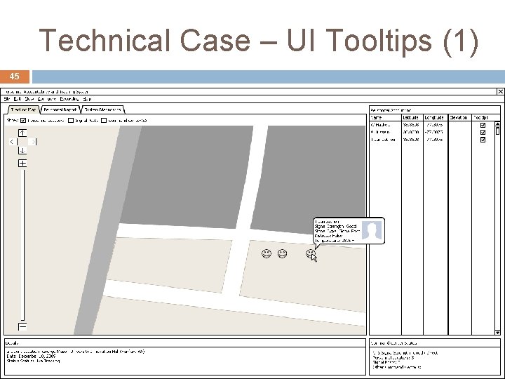Open the Help menu

[87, 99]
